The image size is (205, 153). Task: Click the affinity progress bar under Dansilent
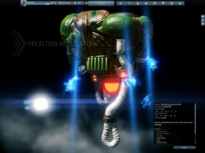click(38, 4)
